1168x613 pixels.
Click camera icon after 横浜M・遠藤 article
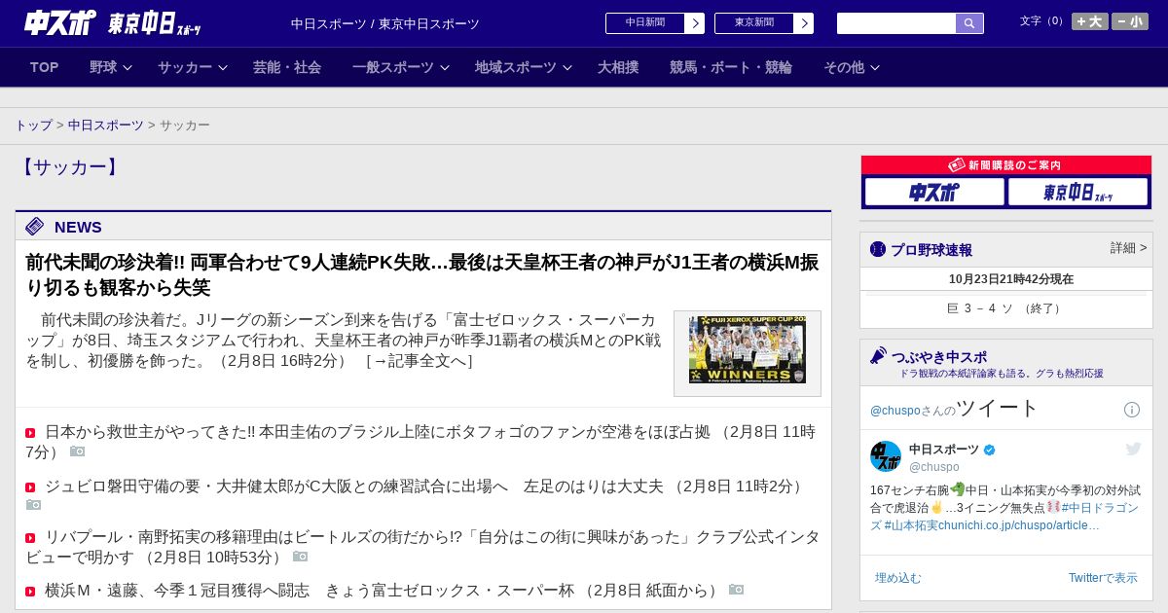[737, 590]
